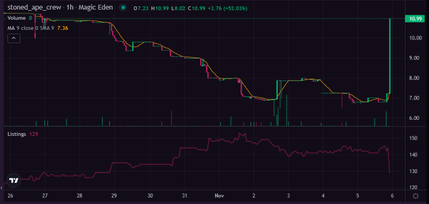Click the 140 listings axis label
The width and height of the screenshot is (429, 204).
tap(414, 155)
